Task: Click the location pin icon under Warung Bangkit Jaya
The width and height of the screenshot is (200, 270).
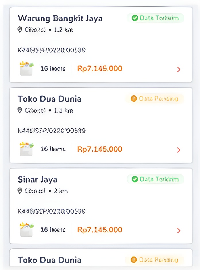Action: point(20,30)
